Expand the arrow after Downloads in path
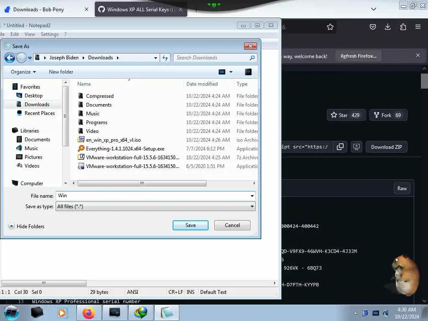Image resolution: width=428 pixels, height=321 pixels. click(117, 58)
